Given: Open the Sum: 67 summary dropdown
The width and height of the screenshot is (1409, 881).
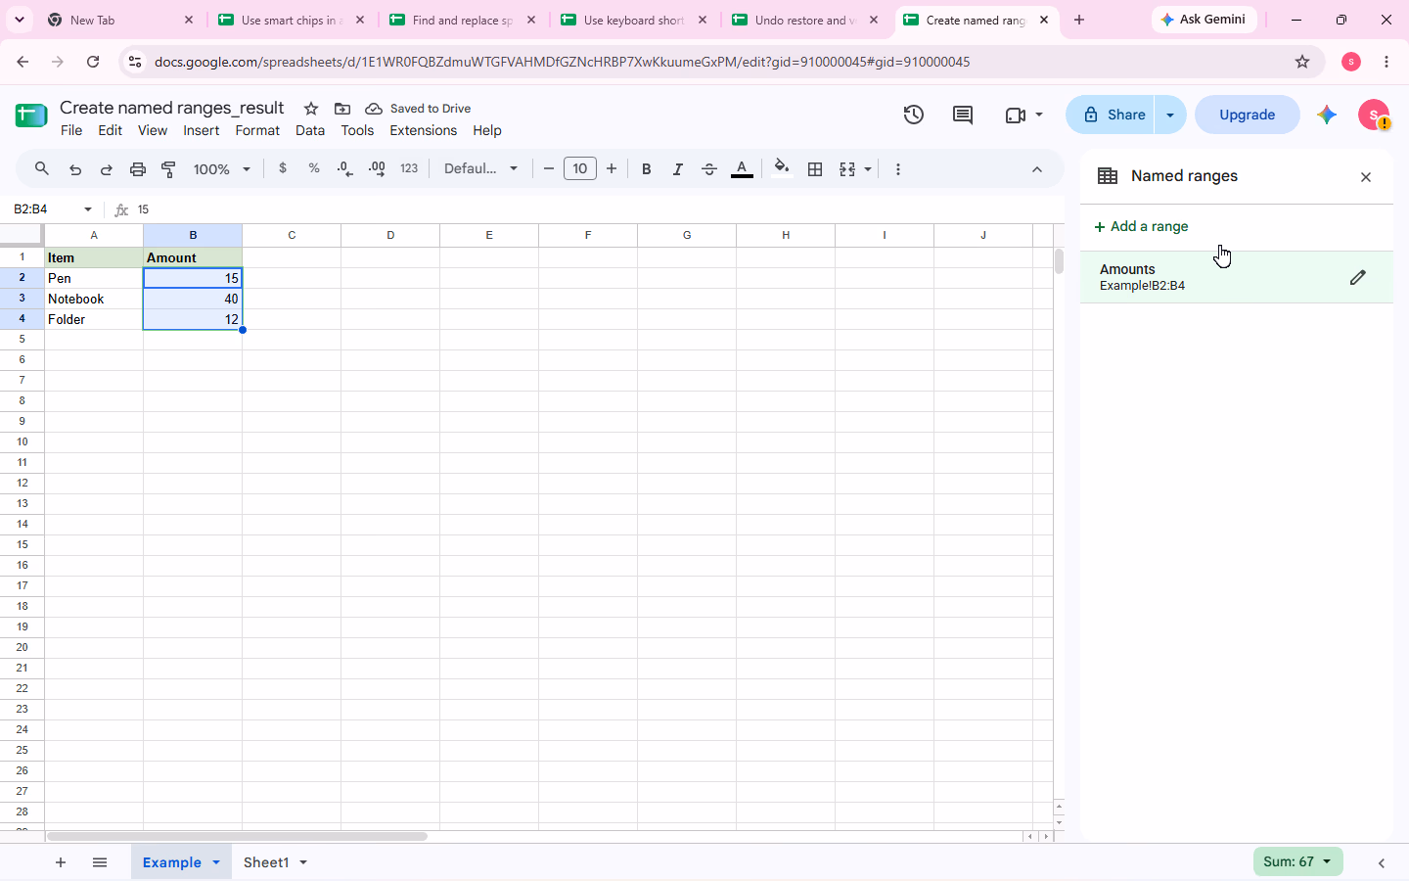Looking at the screenshot, I should click(x=1297, y=861).
